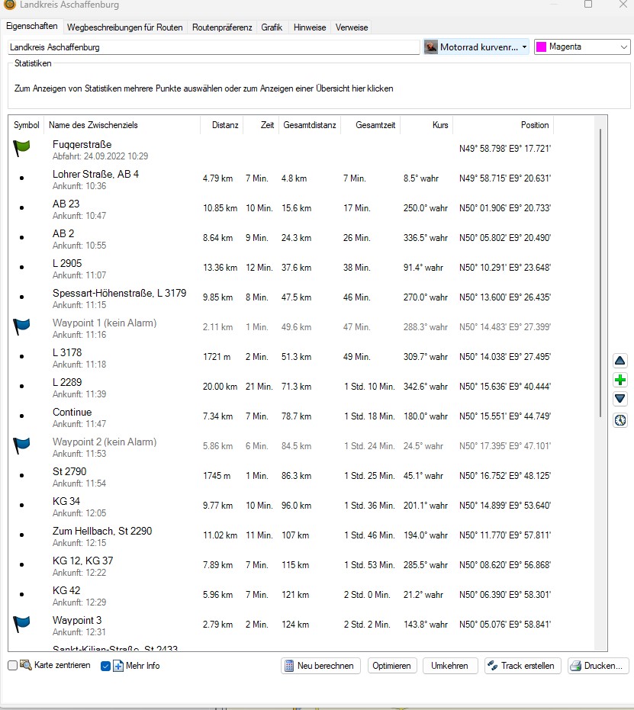Open the Wegbeschreibungen für Routen tab
The height and width of the screenshot is (710, 634).
(x=124, y=27)
